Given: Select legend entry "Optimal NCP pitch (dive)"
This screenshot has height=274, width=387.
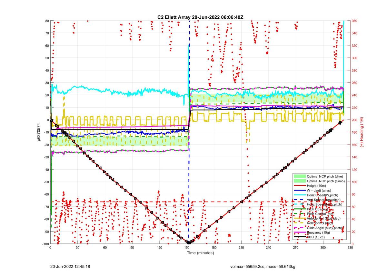Looking at the screenshot, I should pos(324,176).
